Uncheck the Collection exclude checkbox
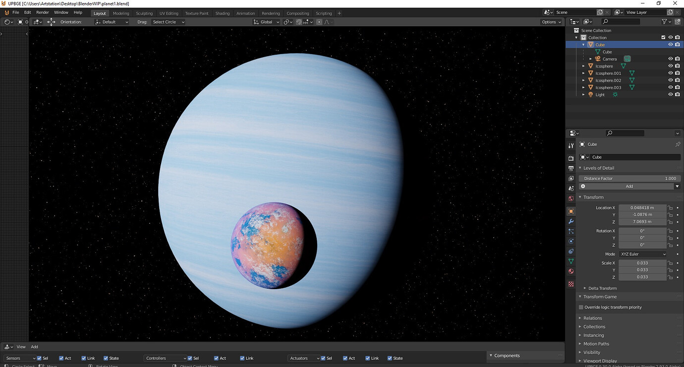This screenshot has height=367, width=684. (x=663, y=38)
